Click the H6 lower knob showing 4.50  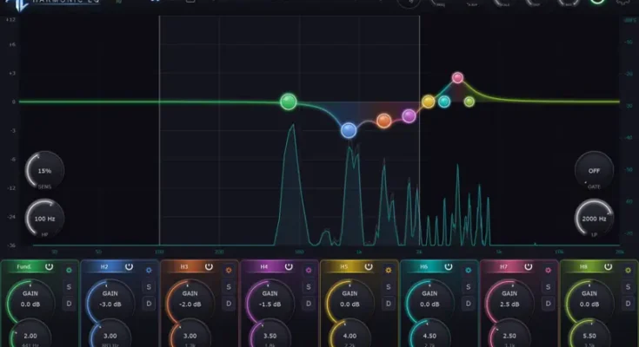pyautogui.click(x=430, y=335)
